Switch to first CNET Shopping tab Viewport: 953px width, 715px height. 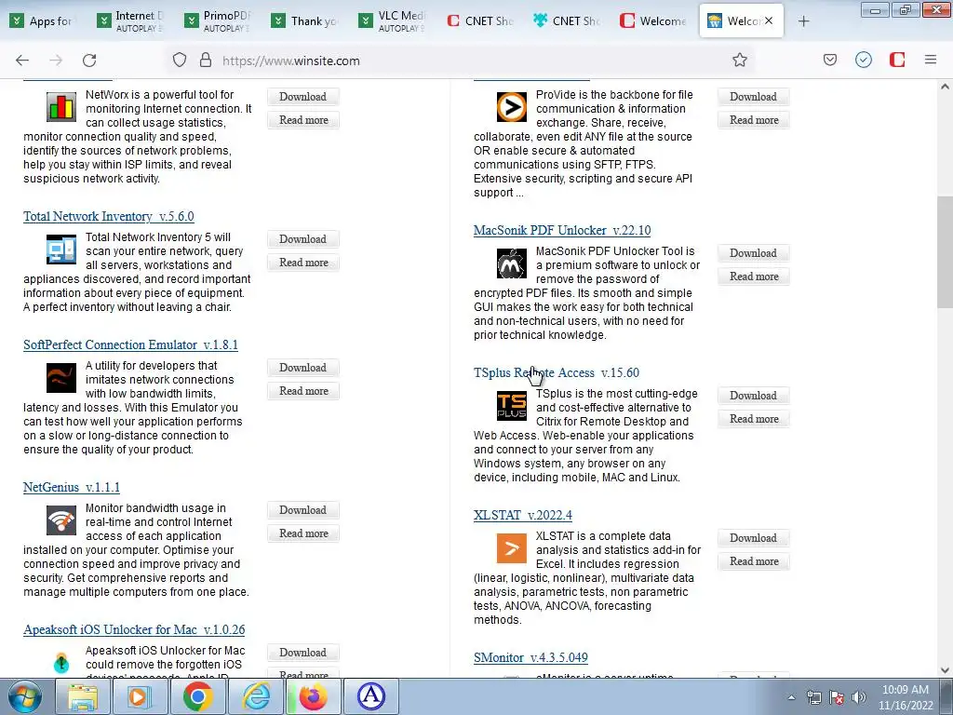(x=481, y=21)
